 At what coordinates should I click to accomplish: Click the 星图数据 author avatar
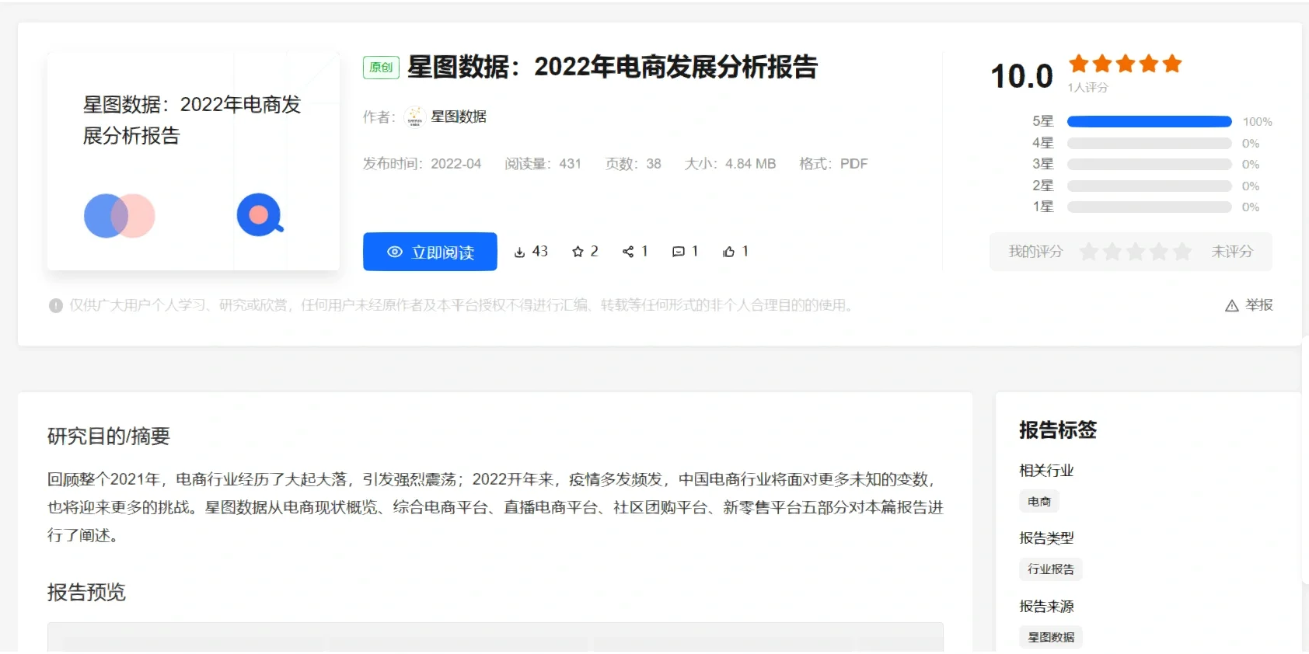tap(414, 117)
